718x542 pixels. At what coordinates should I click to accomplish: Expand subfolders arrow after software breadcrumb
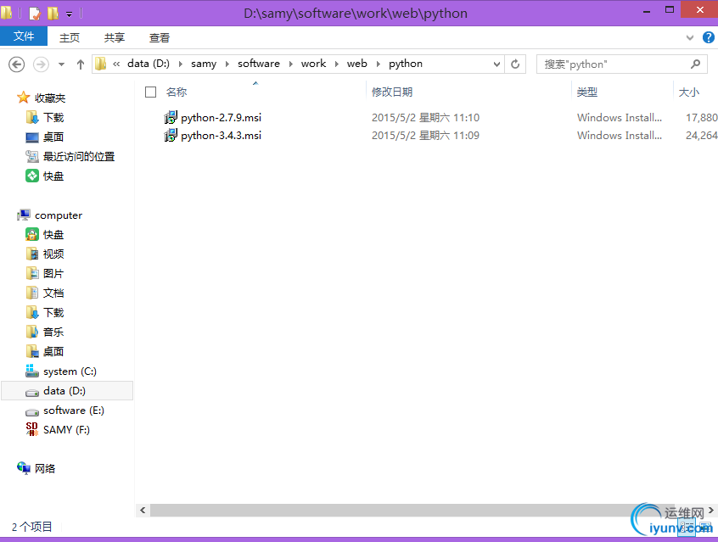click(x=291, y=64)
